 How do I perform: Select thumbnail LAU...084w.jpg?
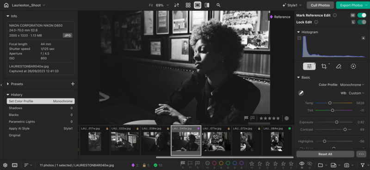(x=277, y=140)
